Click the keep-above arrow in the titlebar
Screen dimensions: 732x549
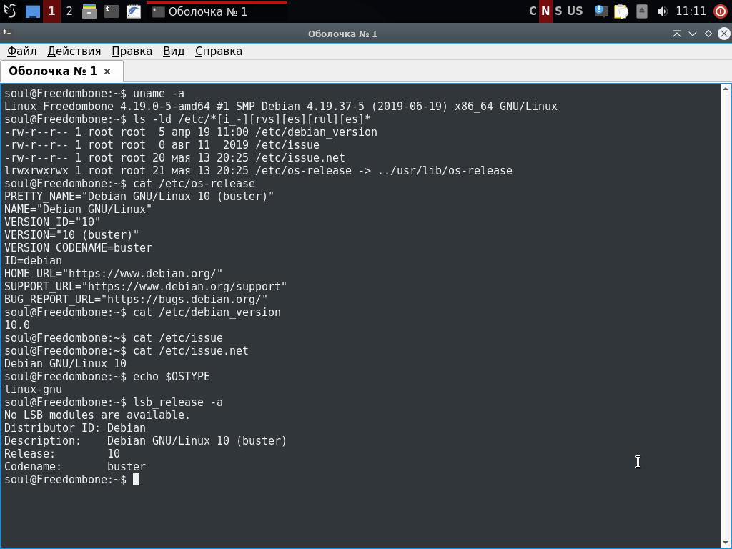click(x=676, y=34)
